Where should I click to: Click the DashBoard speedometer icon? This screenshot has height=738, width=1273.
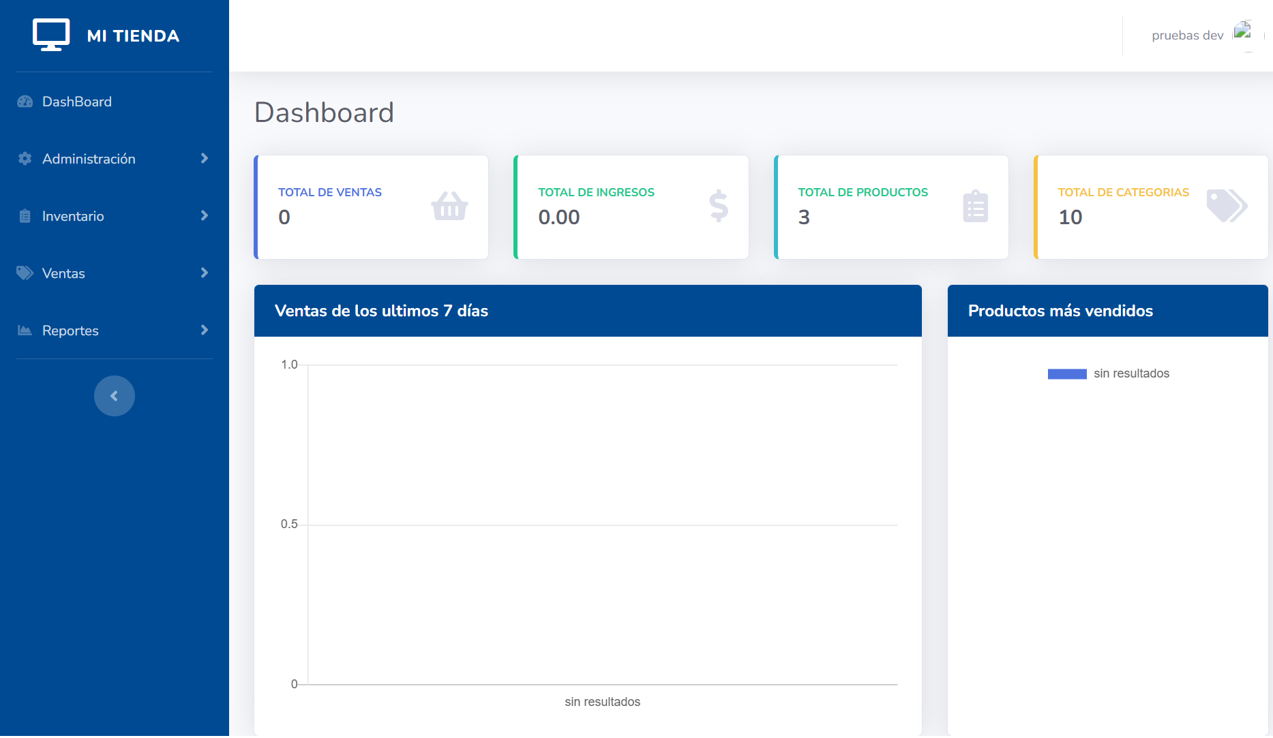click(25, 102)
